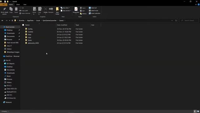The height and width of the screenshot is (113, 200).
Task: Open SSD (F:) drive
Action: point(9,95)
